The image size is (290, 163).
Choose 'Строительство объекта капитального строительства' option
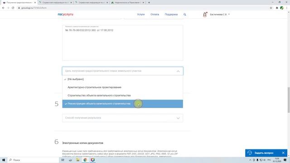pos(123,96)
